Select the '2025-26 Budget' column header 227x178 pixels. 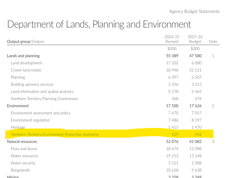point(195,39)
